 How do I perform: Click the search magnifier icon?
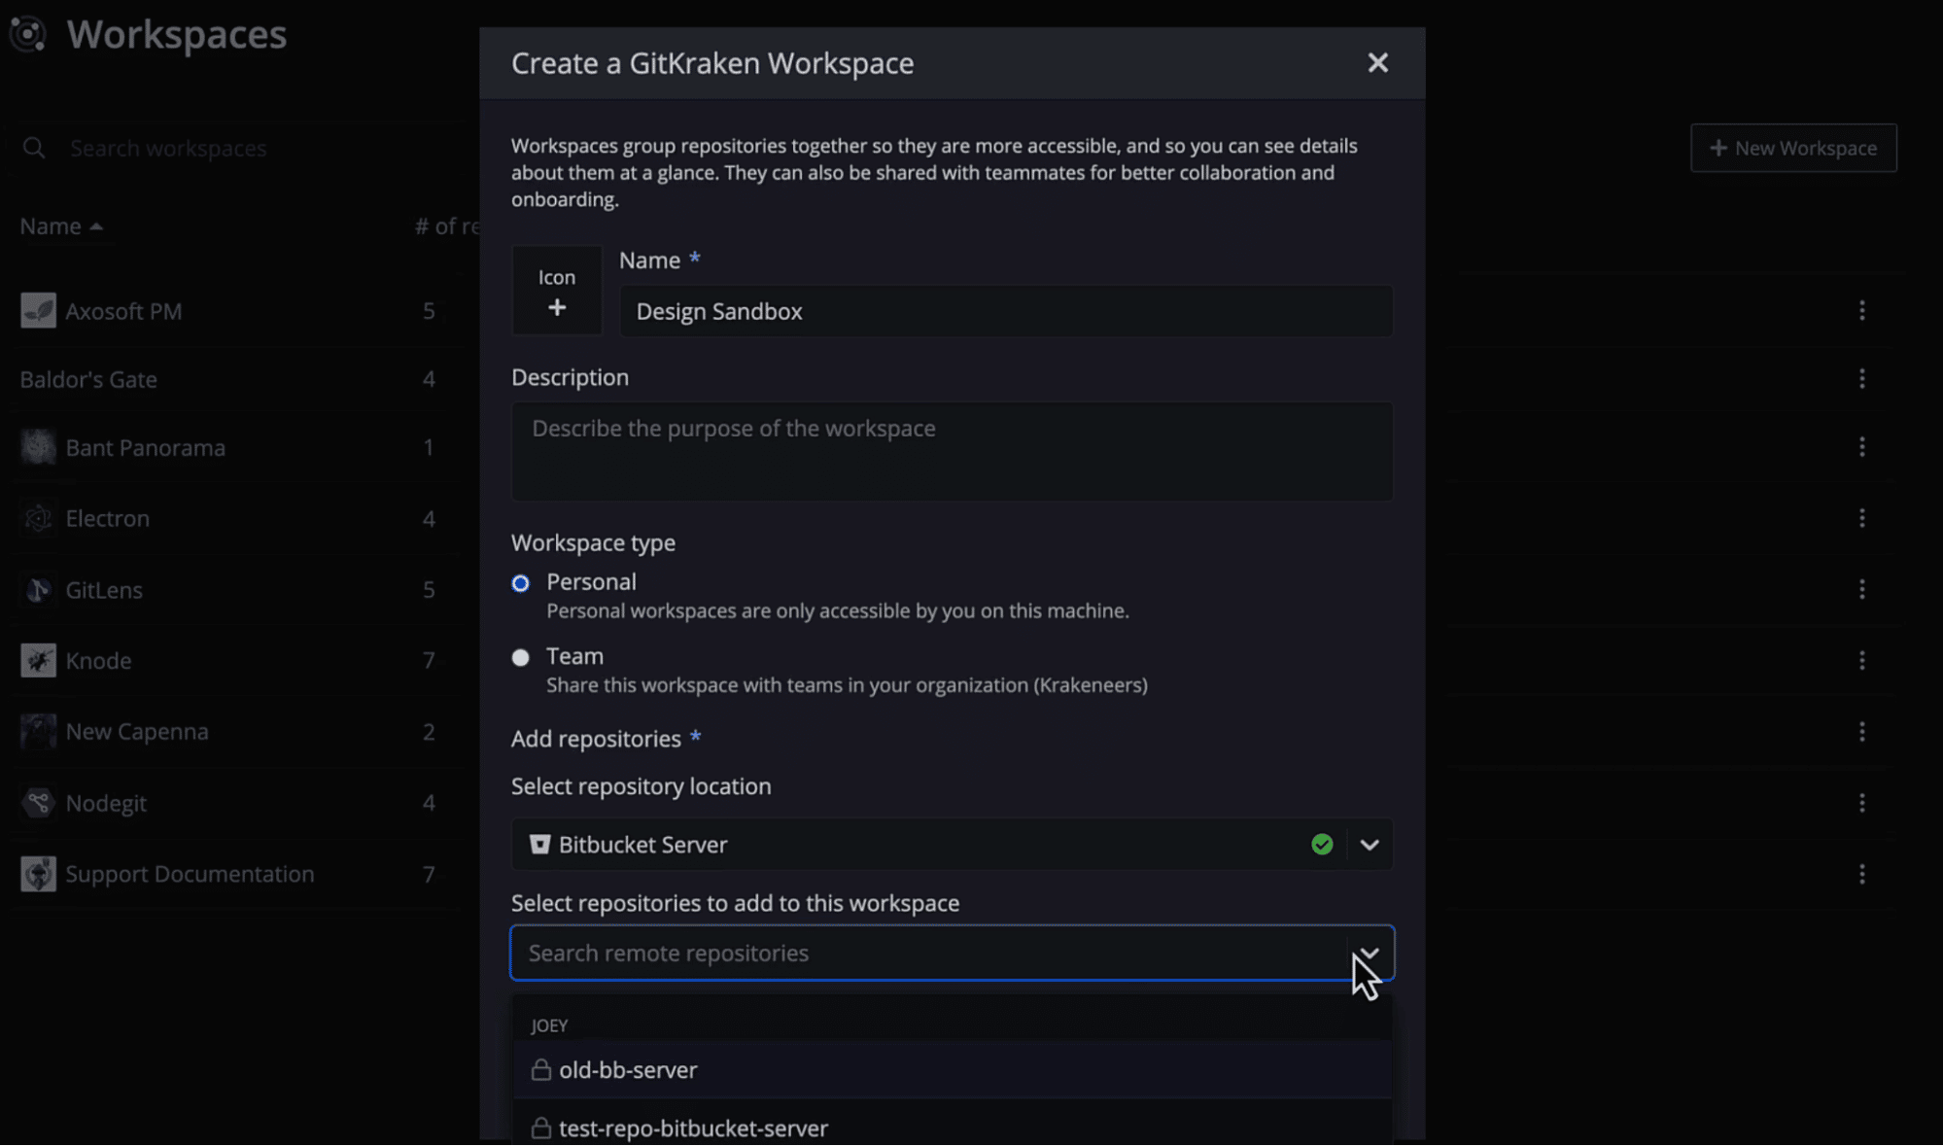tap(34, 148)
